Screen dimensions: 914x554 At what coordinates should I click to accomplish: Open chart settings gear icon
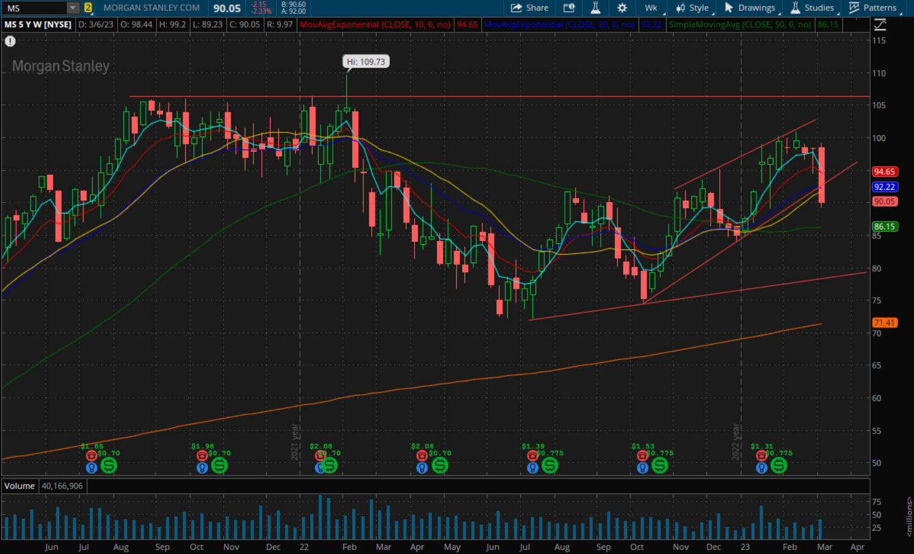pos(622,8)
